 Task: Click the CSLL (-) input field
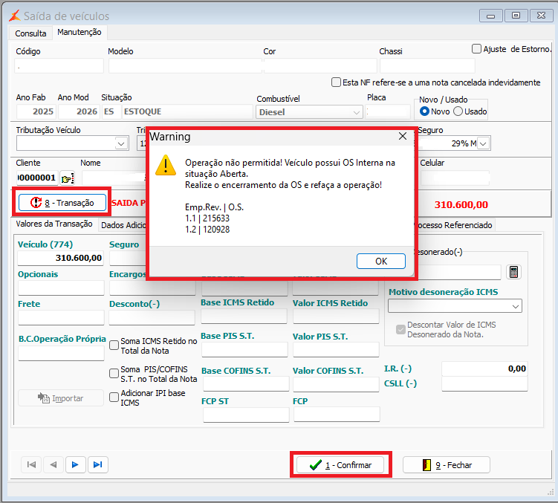click(x=484, y=384)
